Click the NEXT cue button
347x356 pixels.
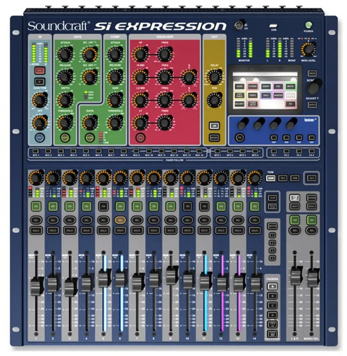(295, 206)
